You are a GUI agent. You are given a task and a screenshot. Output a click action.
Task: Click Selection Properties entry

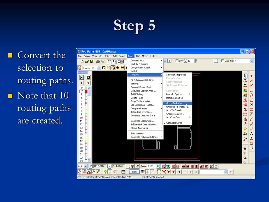(177, 75)
